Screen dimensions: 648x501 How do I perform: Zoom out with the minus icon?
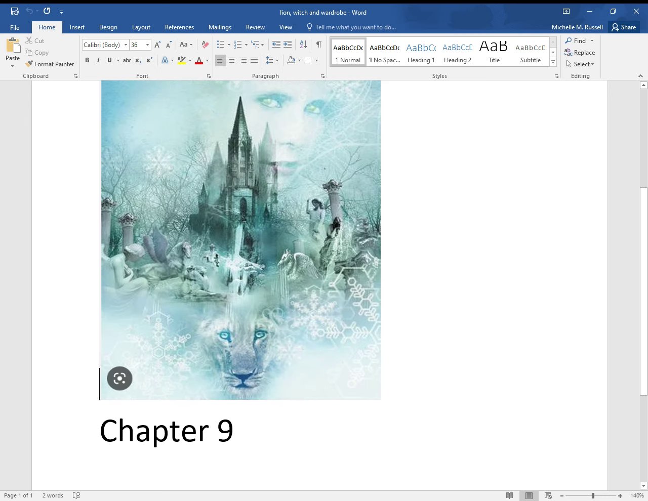(562, 496)
